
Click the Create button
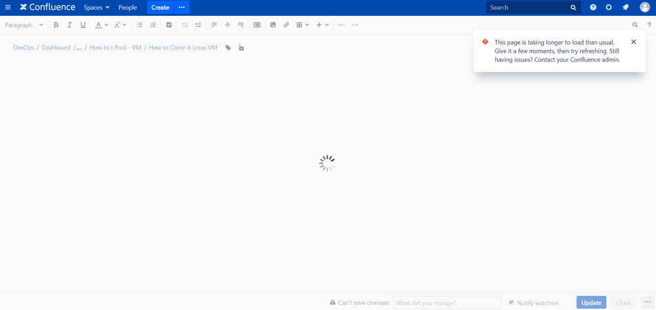pyautogui.click(x=160, y=7)
